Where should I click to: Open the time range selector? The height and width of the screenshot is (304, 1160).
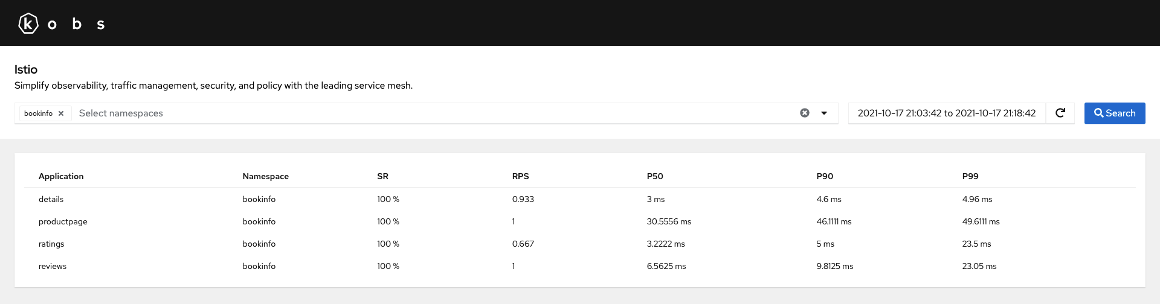[x=947, y=113]
